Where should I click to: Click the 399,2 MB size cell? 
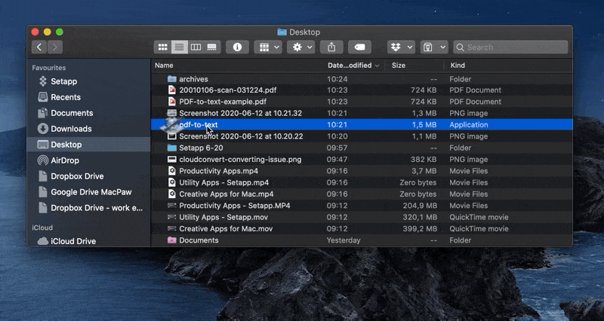coord(420,229)
